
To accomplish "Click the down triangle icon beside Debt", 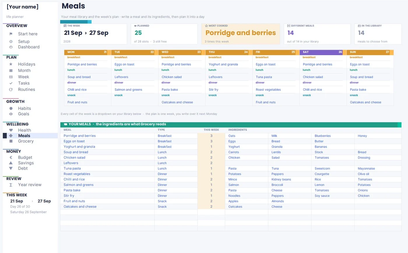I will (11, 168).
